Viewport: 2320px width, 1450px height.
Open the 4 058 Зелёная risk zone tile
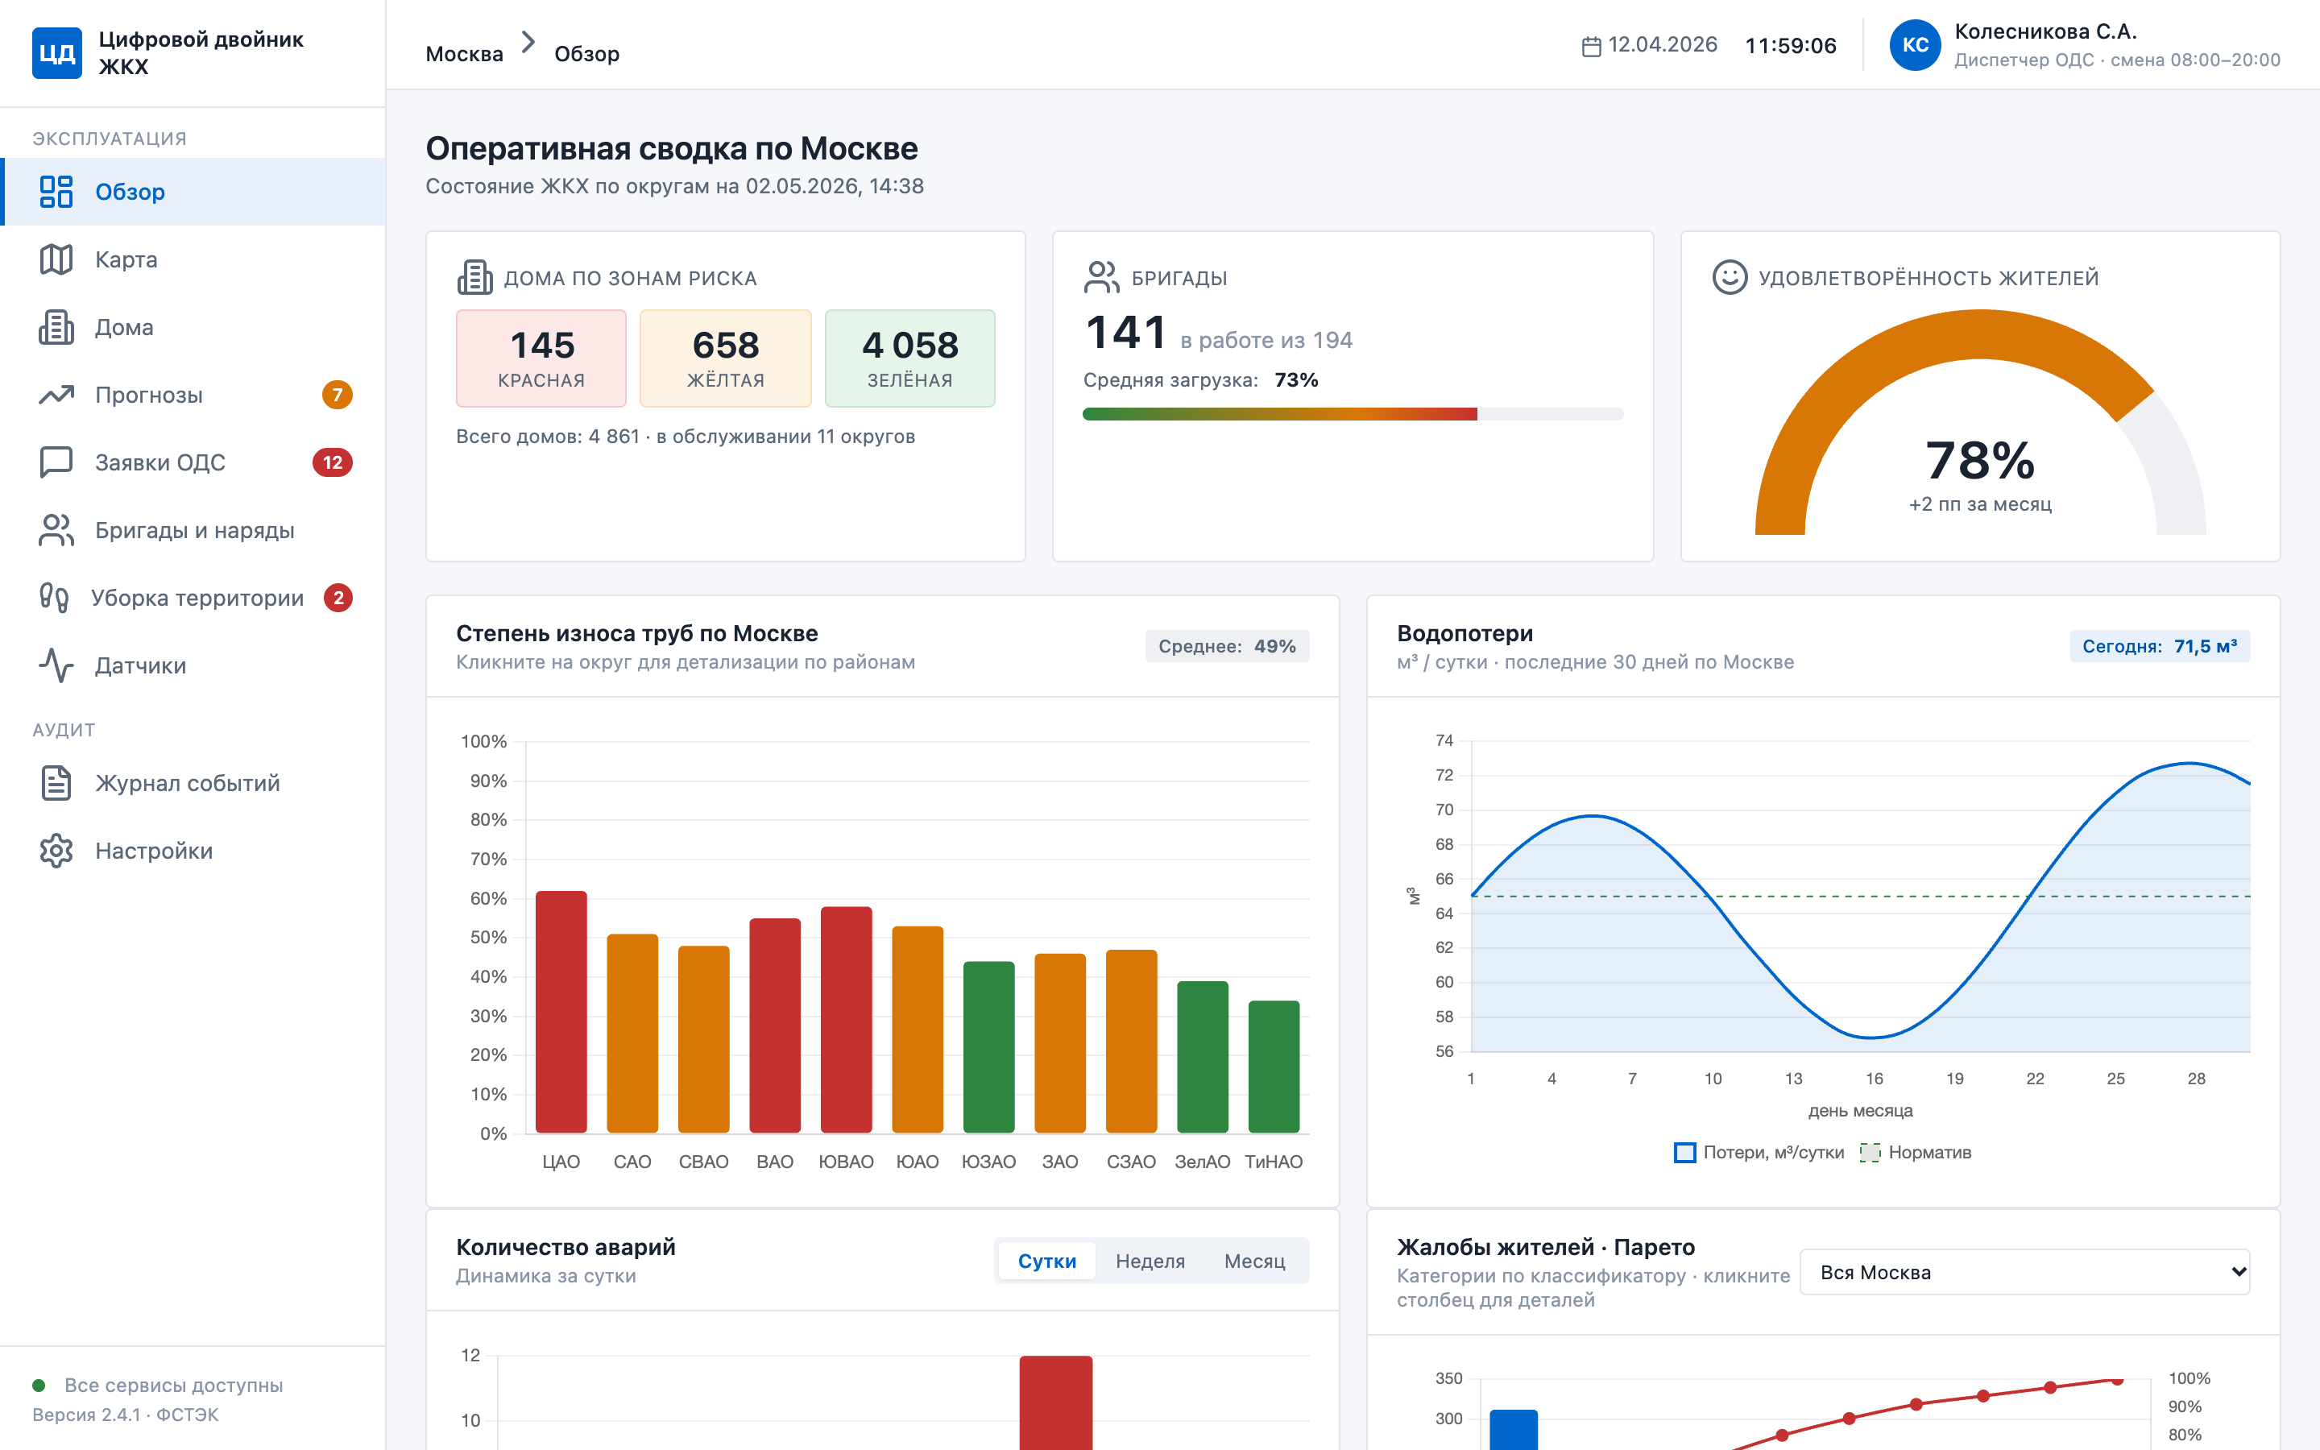909,358
